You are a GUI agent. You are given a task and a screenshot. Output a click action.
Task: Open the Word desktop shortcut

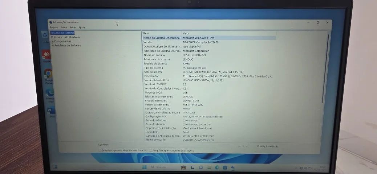click(51, 112)
